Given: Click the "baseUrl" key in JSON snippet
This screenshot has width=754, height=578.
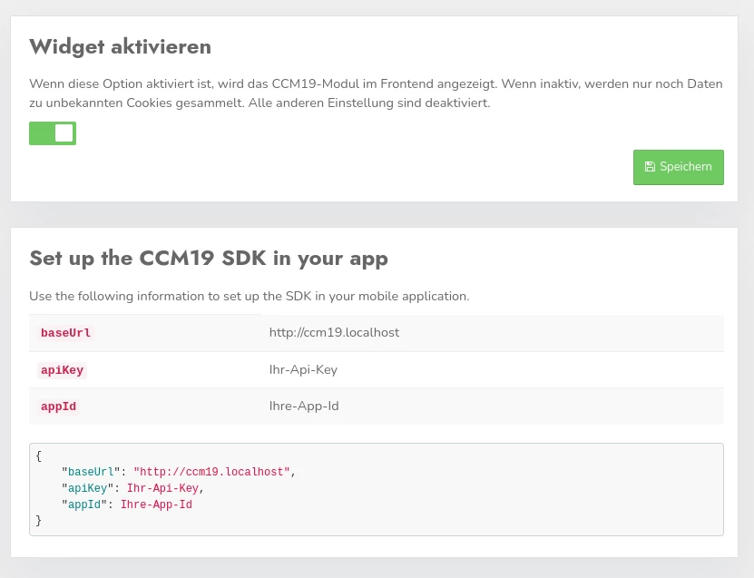Looking at the screenshot, I should (x=91, y=473).
